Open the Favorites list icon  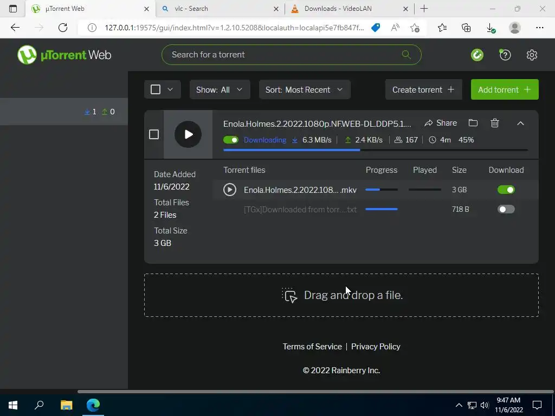442,28
